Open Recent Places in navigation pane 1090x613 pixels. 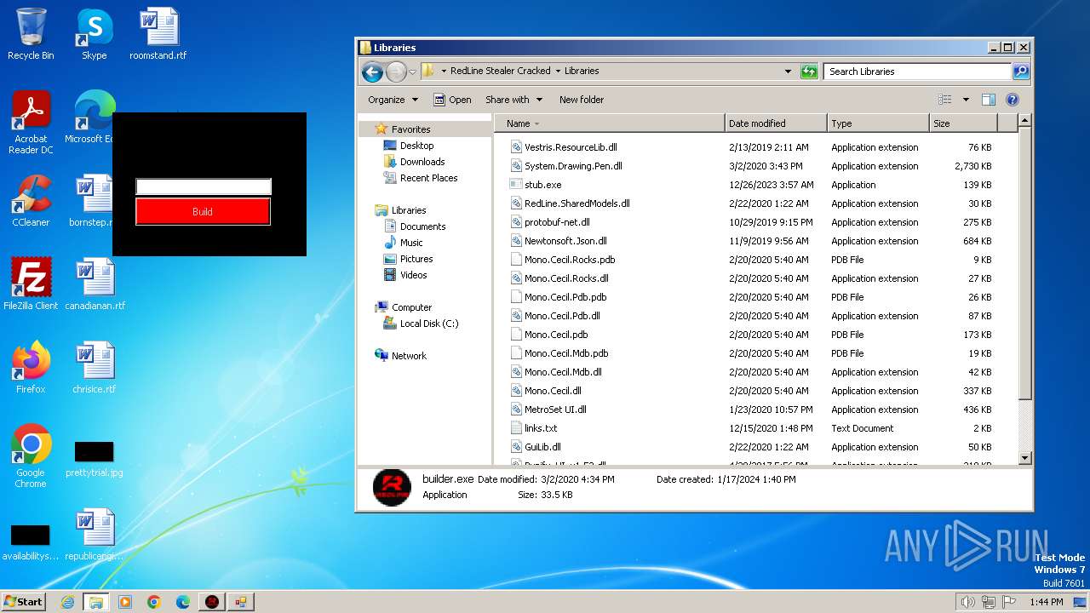click(428, 178)
